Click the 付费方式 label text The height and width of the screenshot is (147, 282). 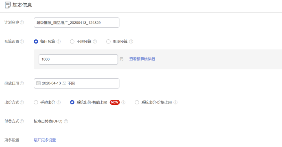coord(12,121)
